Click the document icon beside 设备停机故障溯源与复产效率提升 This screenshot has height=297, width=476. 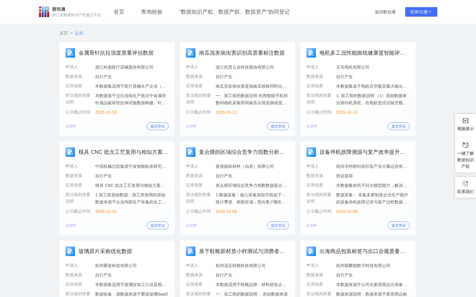[311, 152]
